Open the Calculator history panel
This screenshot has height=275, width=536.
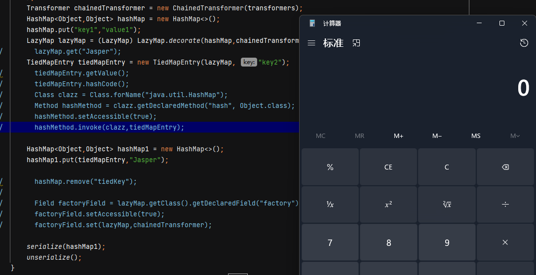click(524, 43)
